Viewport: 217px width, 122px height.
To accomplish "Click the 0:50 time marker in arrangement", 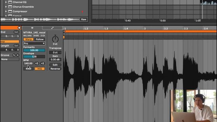I will [x=163, y=21].
